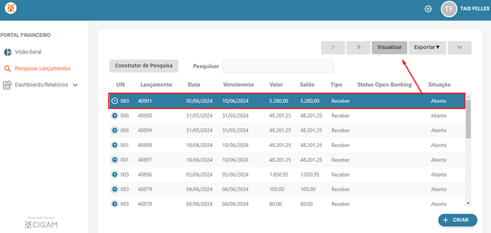491x233 pixels.
Task: Sort by the Data column header
Action: [194, 85]
